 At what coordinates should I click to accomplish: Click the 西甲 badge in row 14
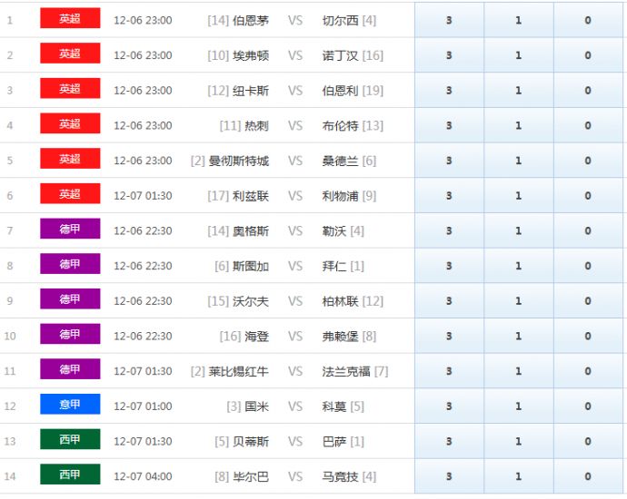pos(70,475)
